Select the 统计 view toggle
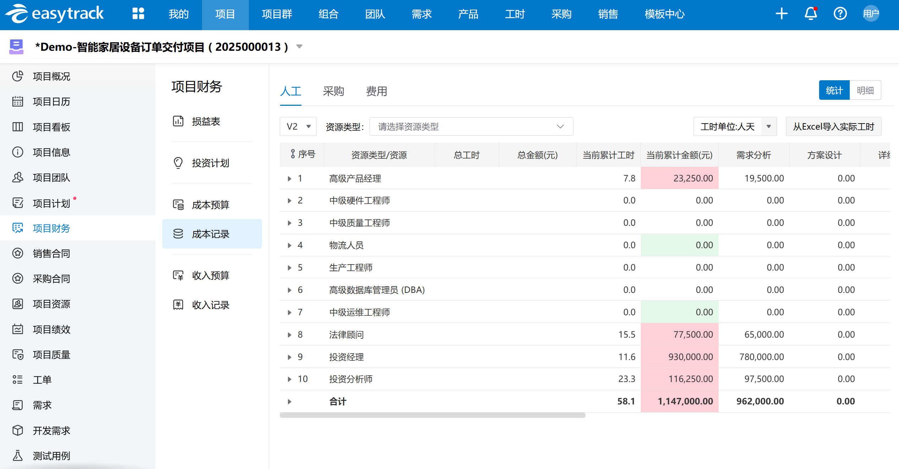 (x=834, y=91)
